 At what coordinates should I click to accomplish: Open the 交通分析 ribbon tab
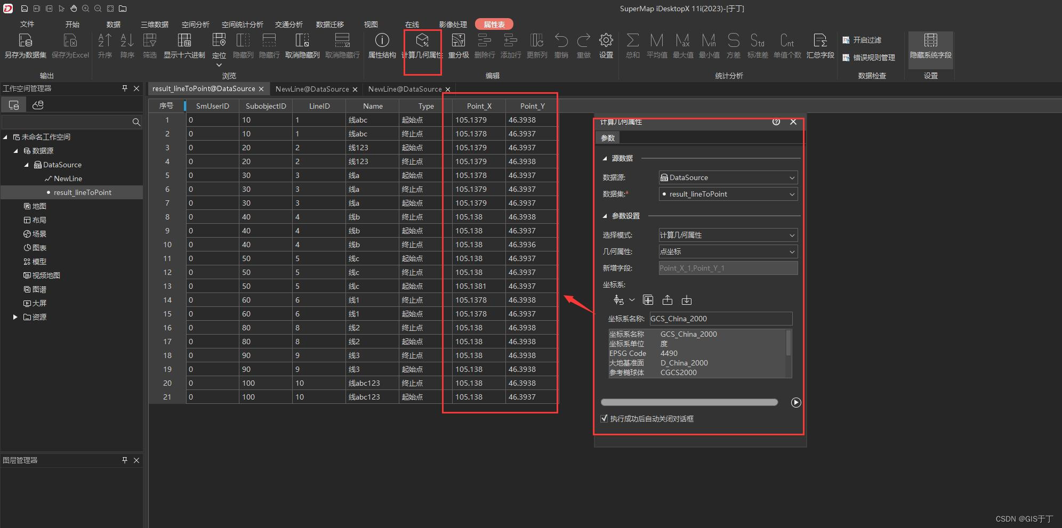click(x=289, y=24)
